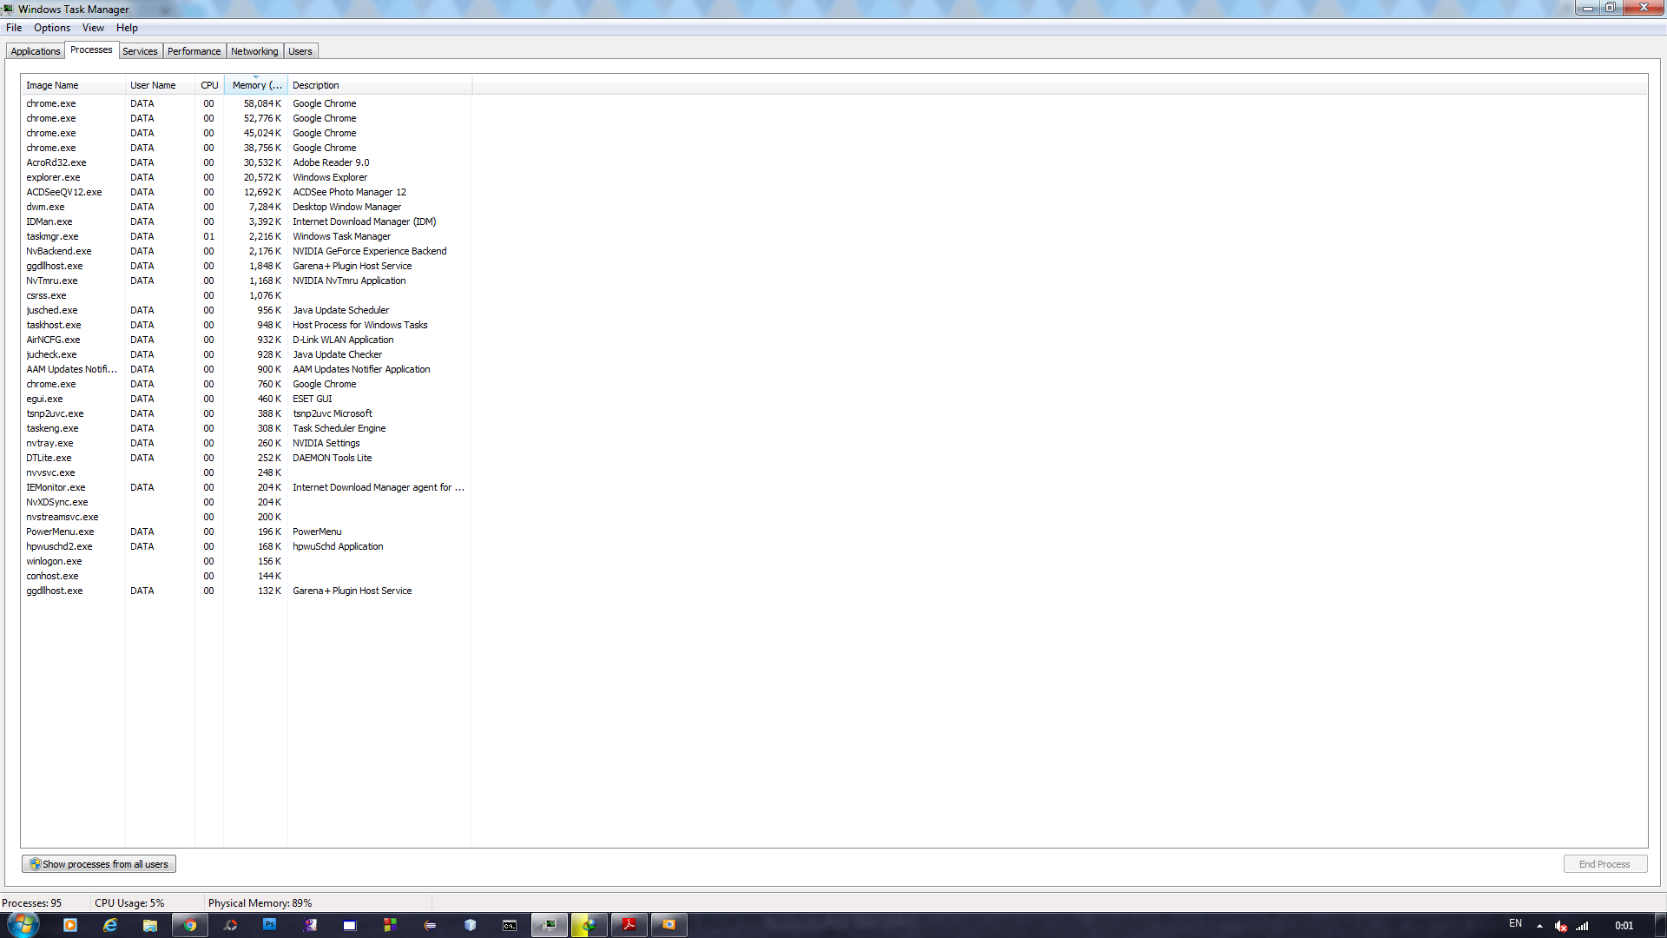Screen dimensions: 1667x938
Task: Select the winlogon.exe process
Action: [x=246, y=561]
